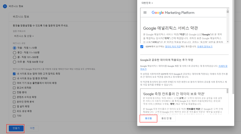This screenshot has height=134, width=241.
Task: Check the 광고비 최적화 checkbox
Action: point(14,88)
